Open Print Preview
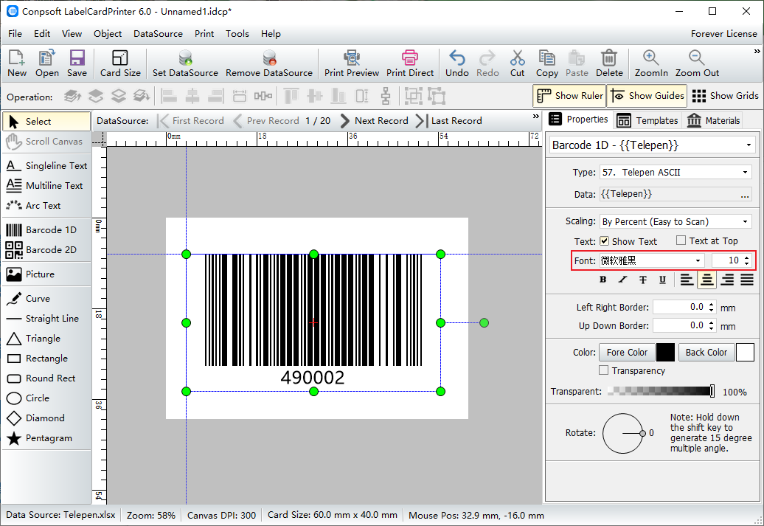The width and height of the screenshot is (764, 526). (352, 63)
